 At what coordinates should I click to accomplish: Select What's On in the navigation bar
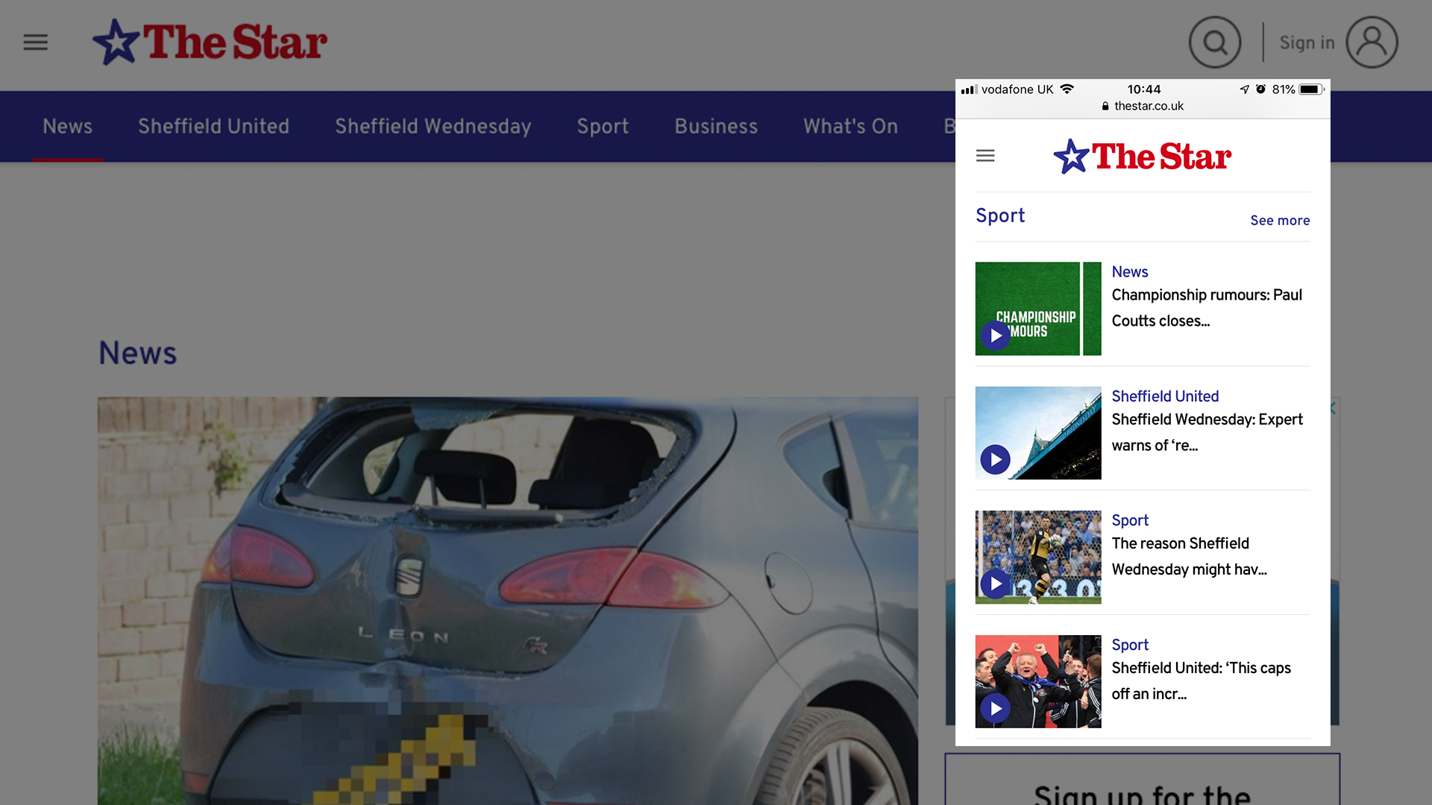click(x=850, y=126)
